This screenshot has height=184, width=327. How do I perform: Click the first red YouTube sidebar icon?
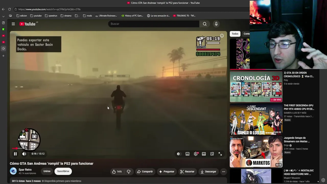pos(3,36)
